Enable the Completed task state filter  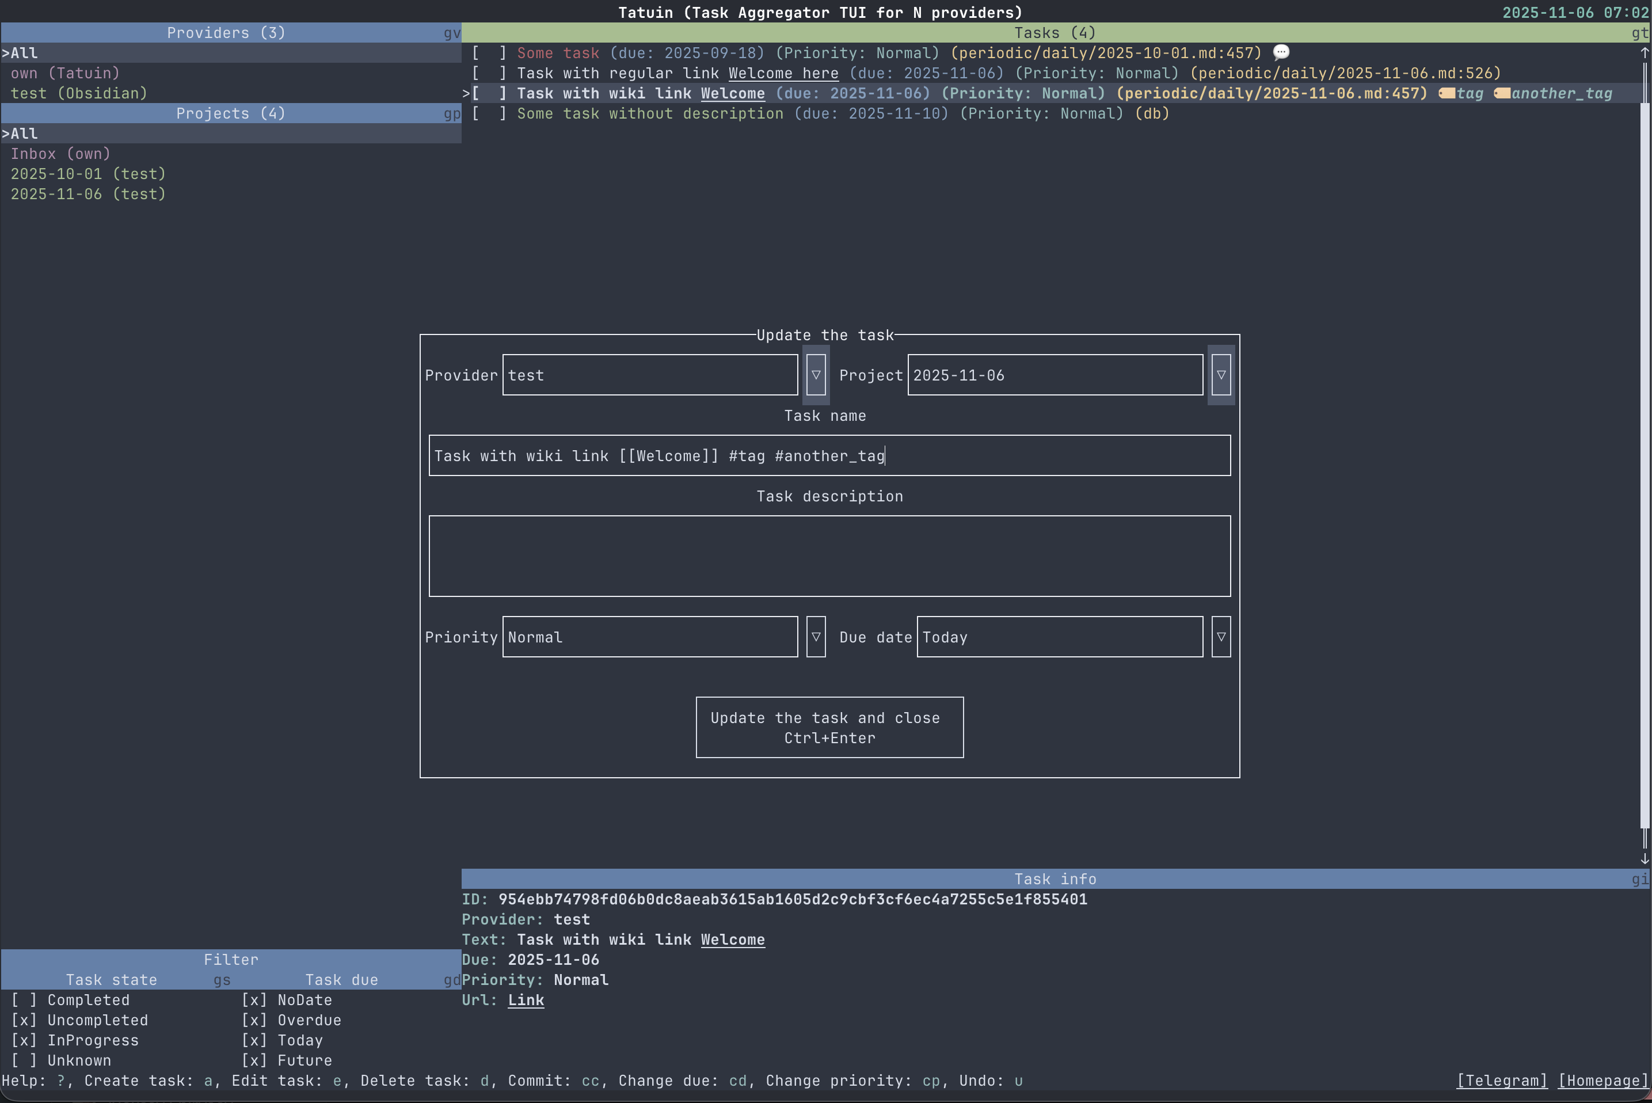tap(24, 999)
